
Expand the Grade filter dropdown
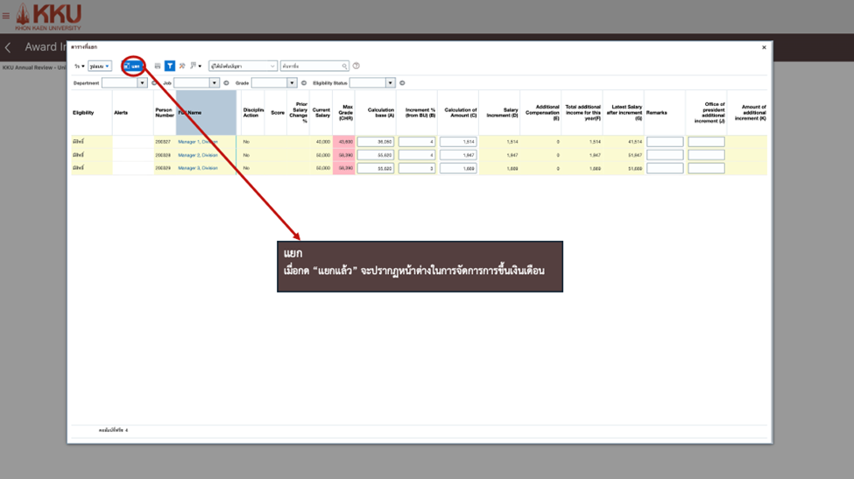coord(292,83)
